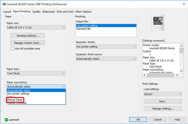The height and width of the screenshot is (124, 188).
Task: Open Separator sheet source dropdown
Action: (106, 59)
